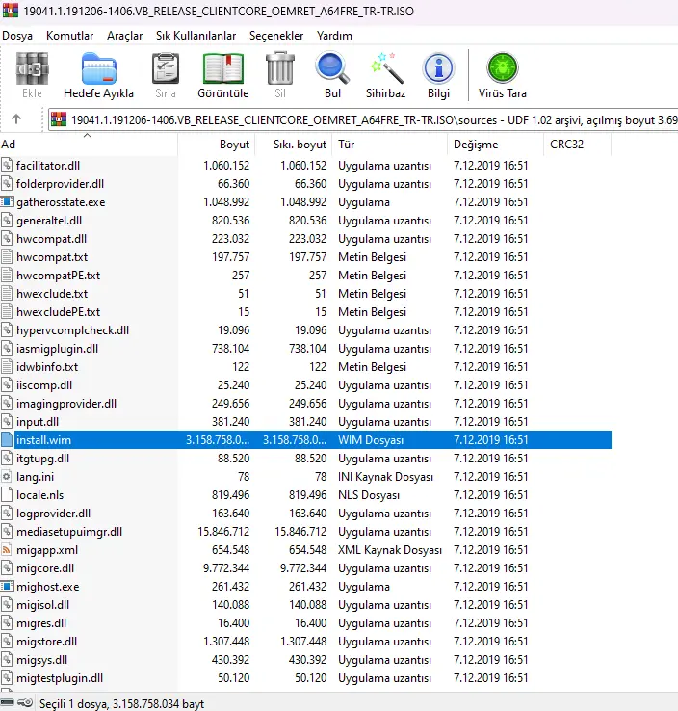Select the migsys.dll file
Image resolution: width=678 pixels, height=711 pixels.
pos(42,660)
